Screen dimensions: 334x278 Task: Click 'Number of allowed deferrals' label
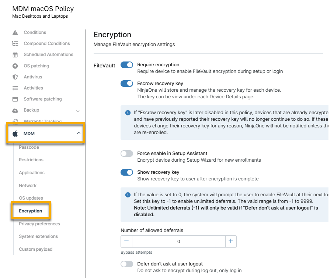tap(152, 231)
